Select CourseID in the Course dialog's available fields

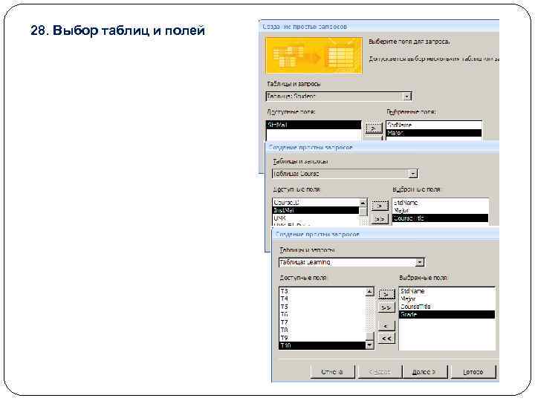pos(315,203)
